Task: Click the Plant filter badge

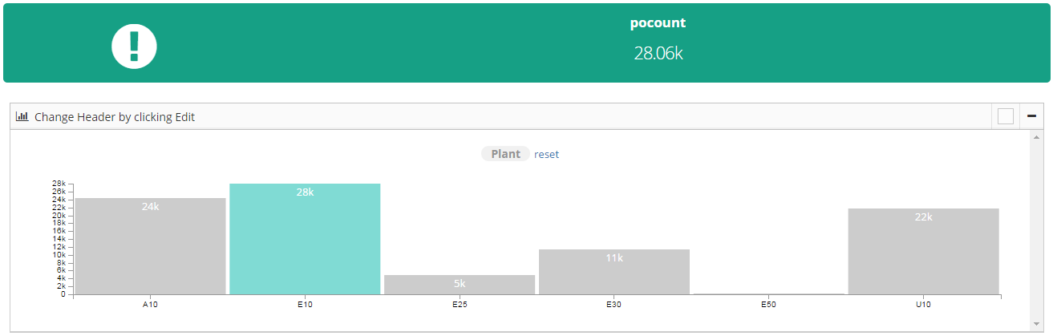Action: pyautogui.click(x=506, y=154)
